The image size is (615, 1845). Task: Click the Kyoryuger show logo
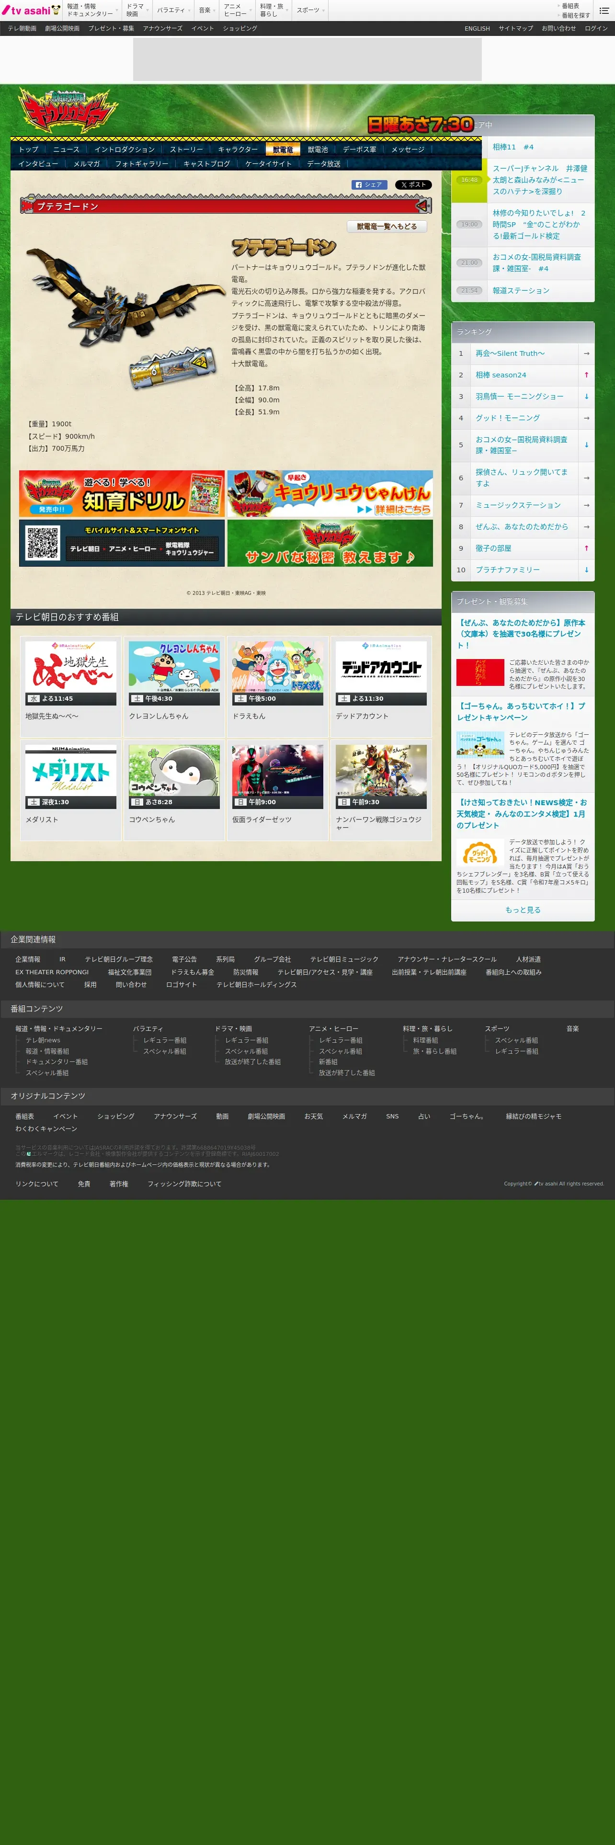[x=68, y=110]
